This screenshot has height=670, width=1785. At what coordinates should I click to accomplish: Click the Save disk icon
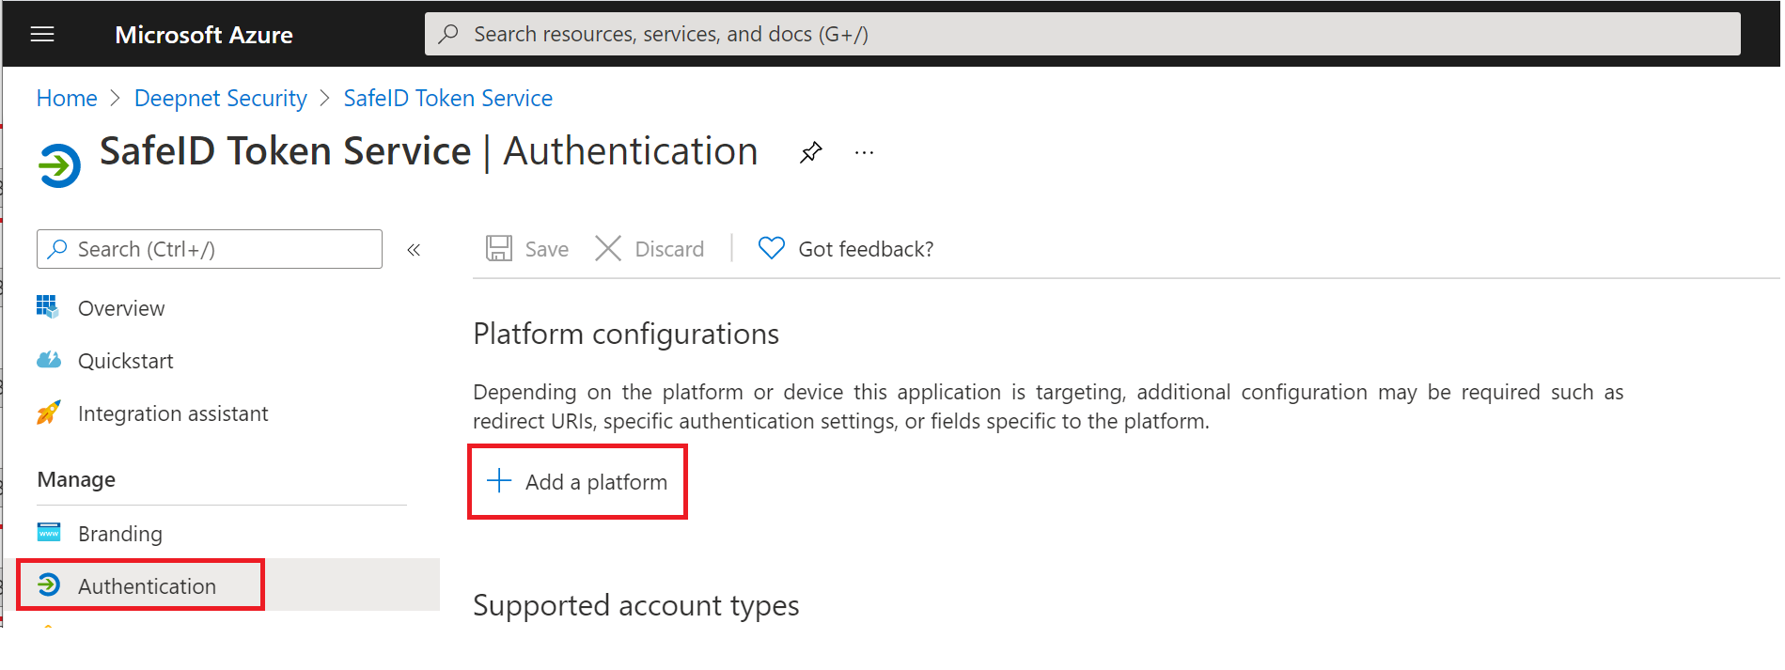coord(498,249)
